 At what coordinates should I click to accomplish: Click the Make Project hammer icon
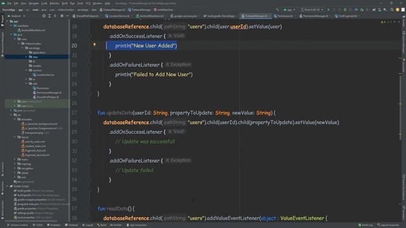point(277,10)
